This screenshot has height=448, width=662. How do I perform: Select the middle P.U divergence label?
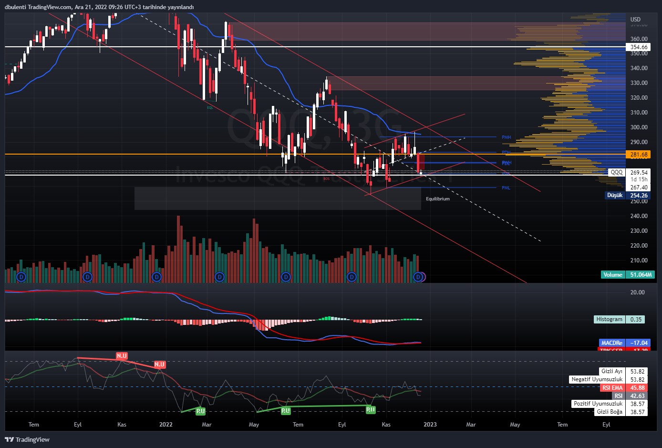pyautogui.click(x=286, y=411)
